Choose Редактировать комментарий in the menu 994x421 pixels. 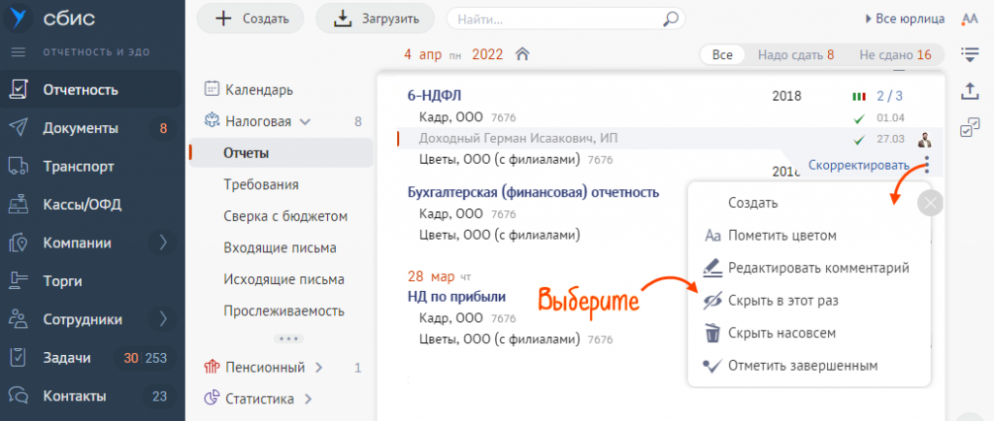(809, 268)
